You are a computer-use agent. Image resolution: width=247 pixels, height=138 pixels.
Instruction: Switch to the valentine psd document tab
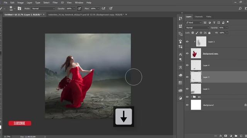pos(86,15)
